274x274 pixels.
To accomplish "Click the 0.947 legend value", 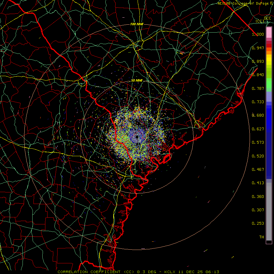I will [258, 48].
